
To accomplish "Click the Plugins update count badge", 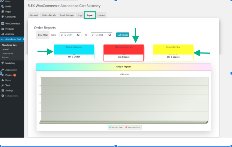I will point(15,75).
